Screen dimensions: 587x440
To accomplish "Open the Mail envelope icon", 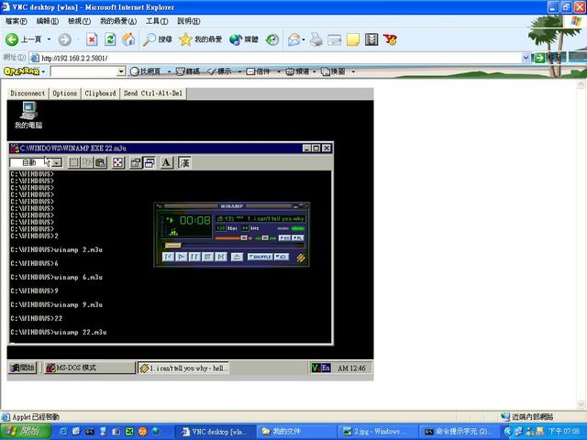I will 293,39.
